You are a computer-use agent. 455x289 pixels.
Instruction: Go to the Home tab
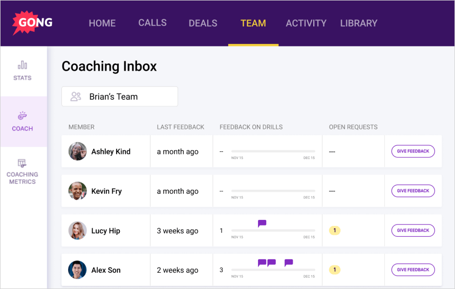(x=102, y=23)
